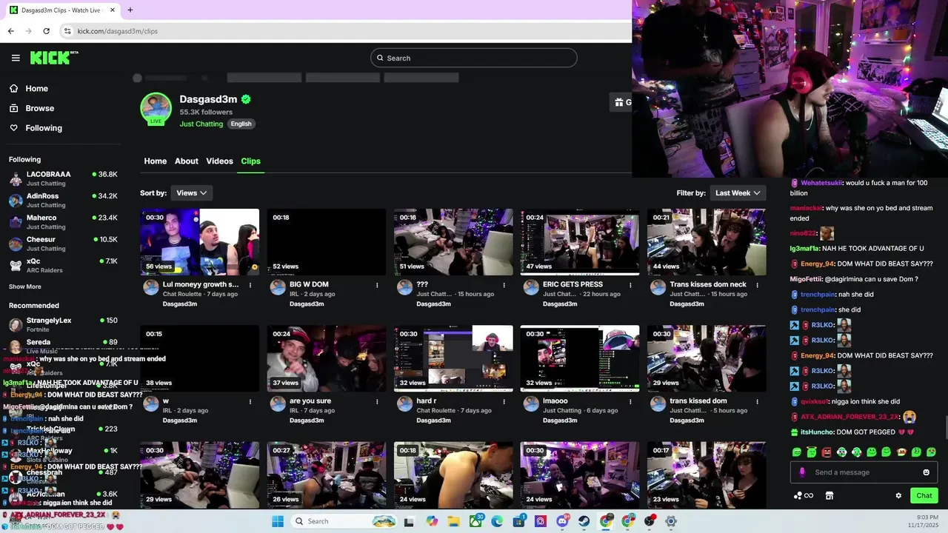Open AdinRoss channel from Following
Viewport: 948px width, 533px height.
click(x=63, y=200)
